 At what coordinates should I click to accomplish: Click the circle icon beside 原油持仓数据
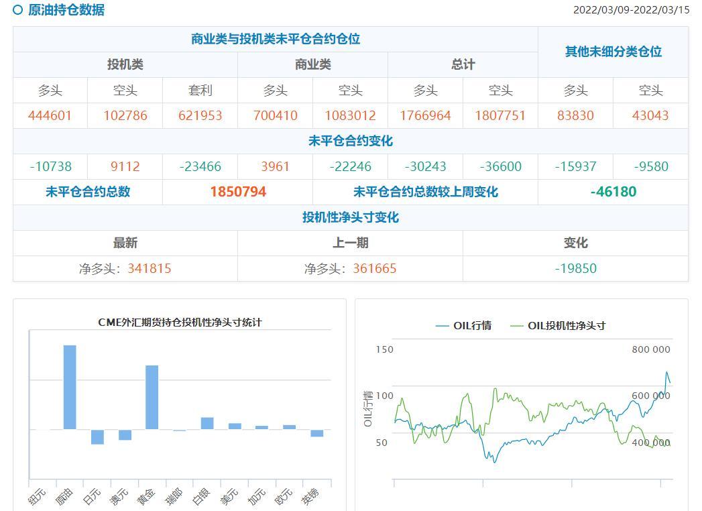(18, 10)
